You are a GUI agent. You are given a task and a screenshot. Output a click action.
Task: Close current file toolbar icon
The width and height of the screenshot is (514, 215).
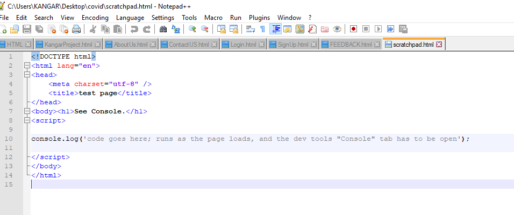[52, 29]
